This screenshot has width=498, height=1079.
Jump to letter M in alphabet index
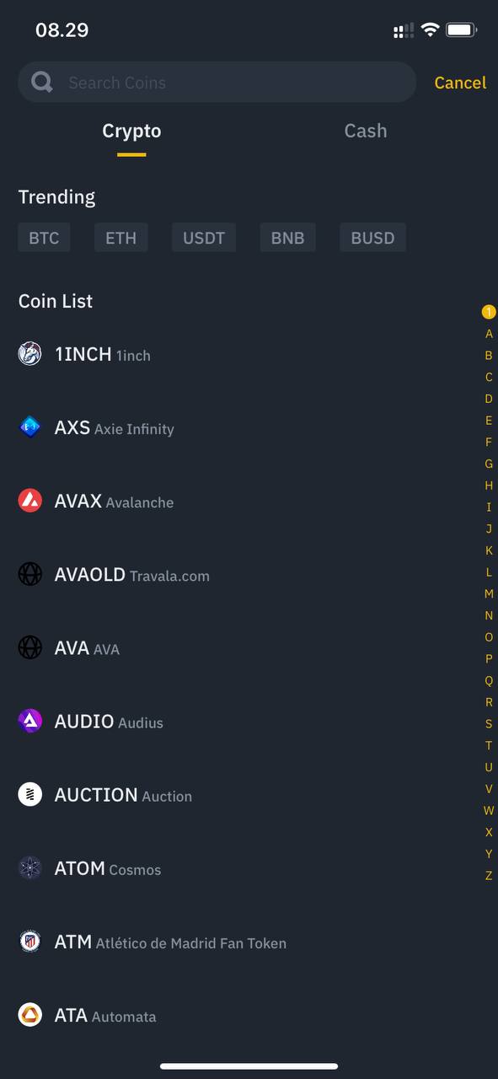pyautogui.click(x=489, y=593)
